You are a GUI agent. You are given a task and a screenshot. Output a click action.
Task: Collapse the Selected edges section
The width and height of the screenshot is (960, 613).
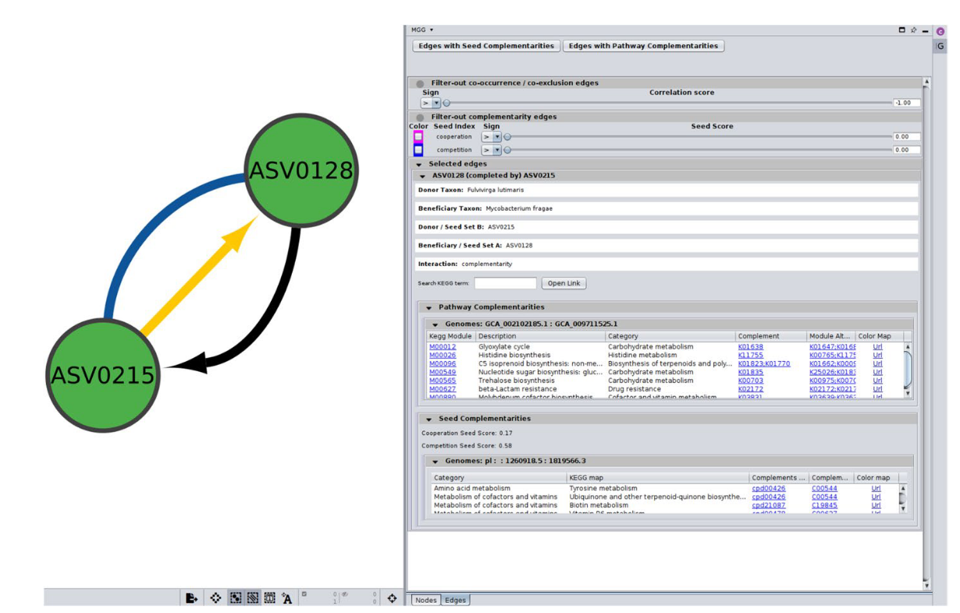pos(419,165)
